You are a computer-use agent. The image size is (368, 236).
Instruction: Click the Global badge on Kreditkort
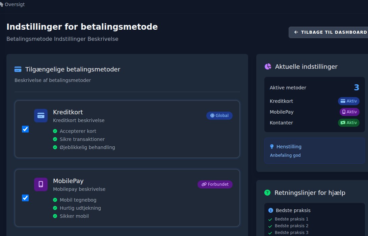pos(219,116)
